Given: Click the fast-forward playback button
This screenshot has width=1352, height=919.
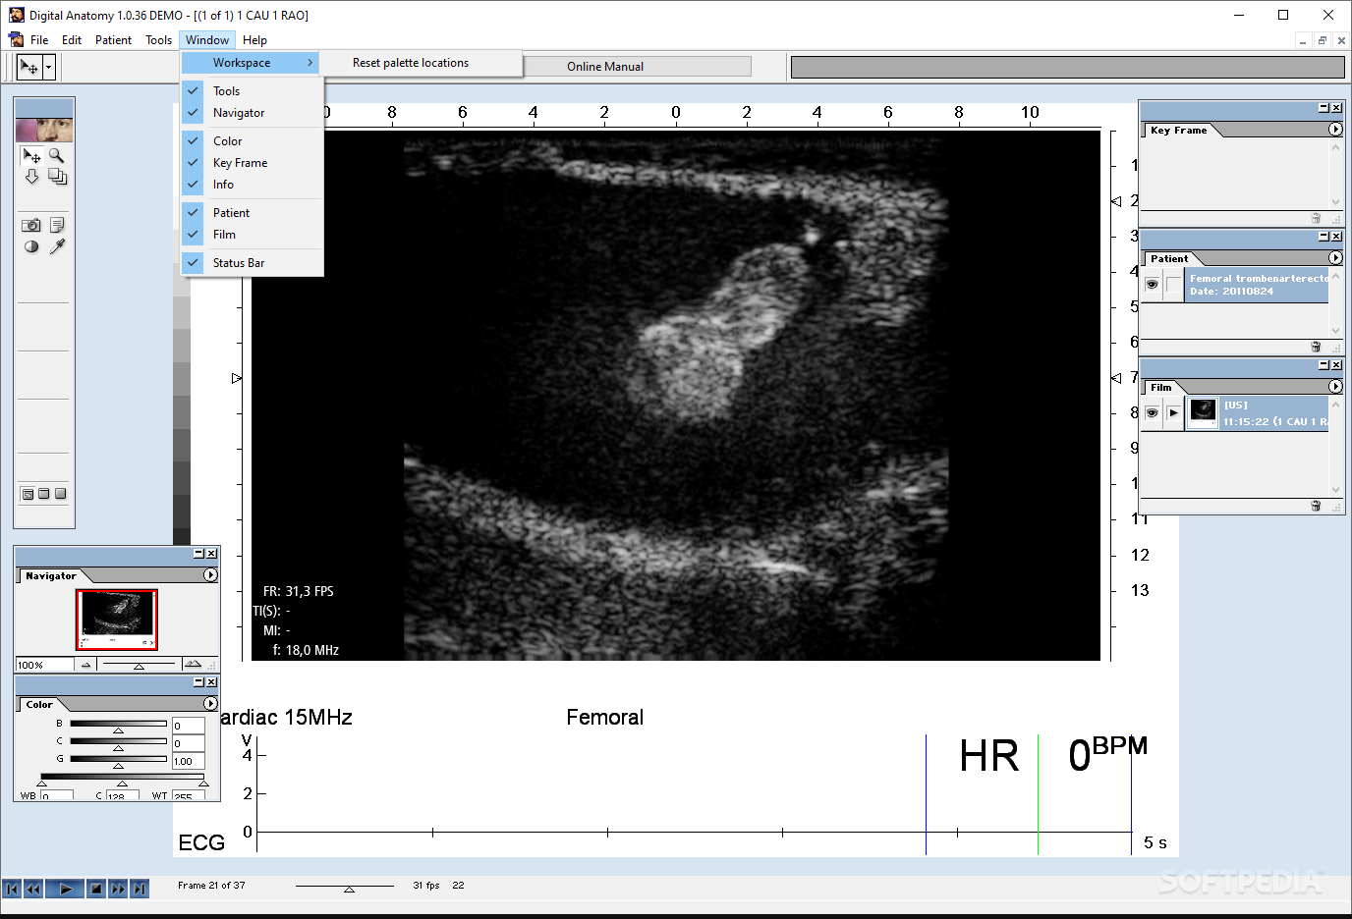Looking at the screenshot, I should pyautogui.click(x=118, y=889).
